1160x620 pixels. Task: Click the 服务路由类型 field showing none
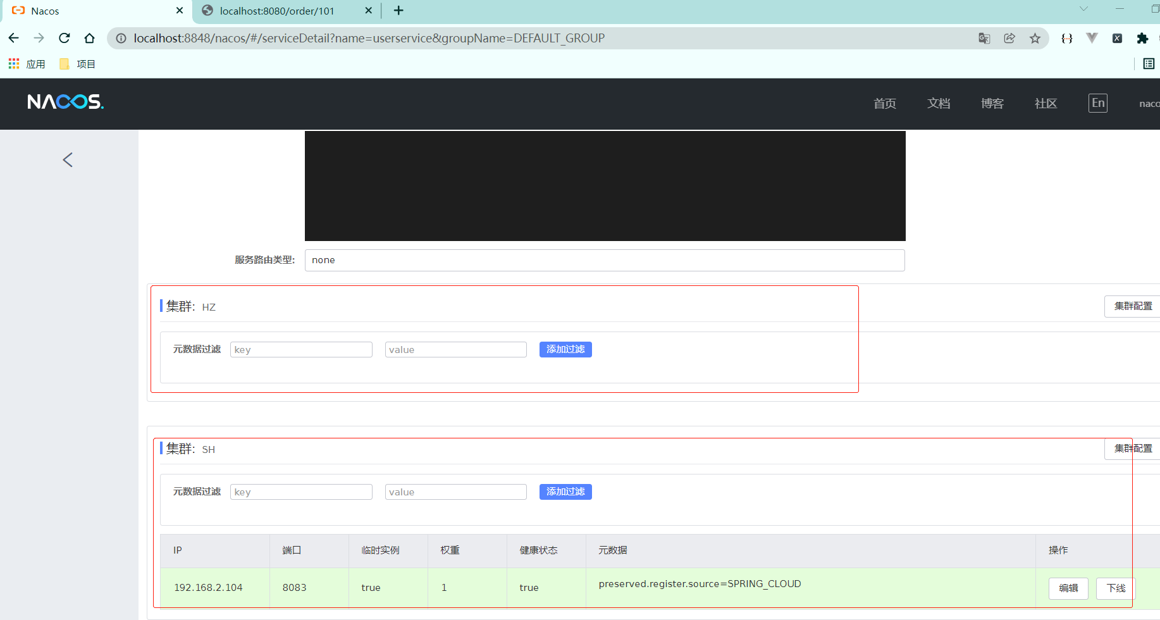[x=605, y=260]
